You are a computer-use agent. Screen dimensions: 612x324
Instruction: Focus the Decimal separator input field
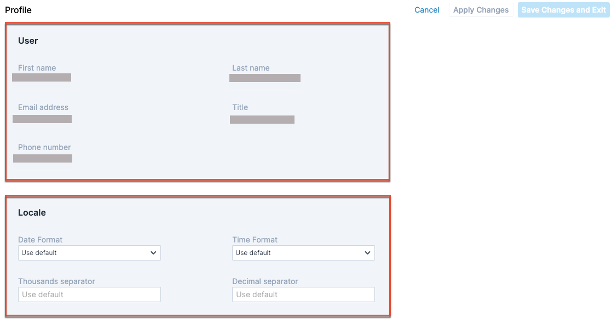point(303,294)
